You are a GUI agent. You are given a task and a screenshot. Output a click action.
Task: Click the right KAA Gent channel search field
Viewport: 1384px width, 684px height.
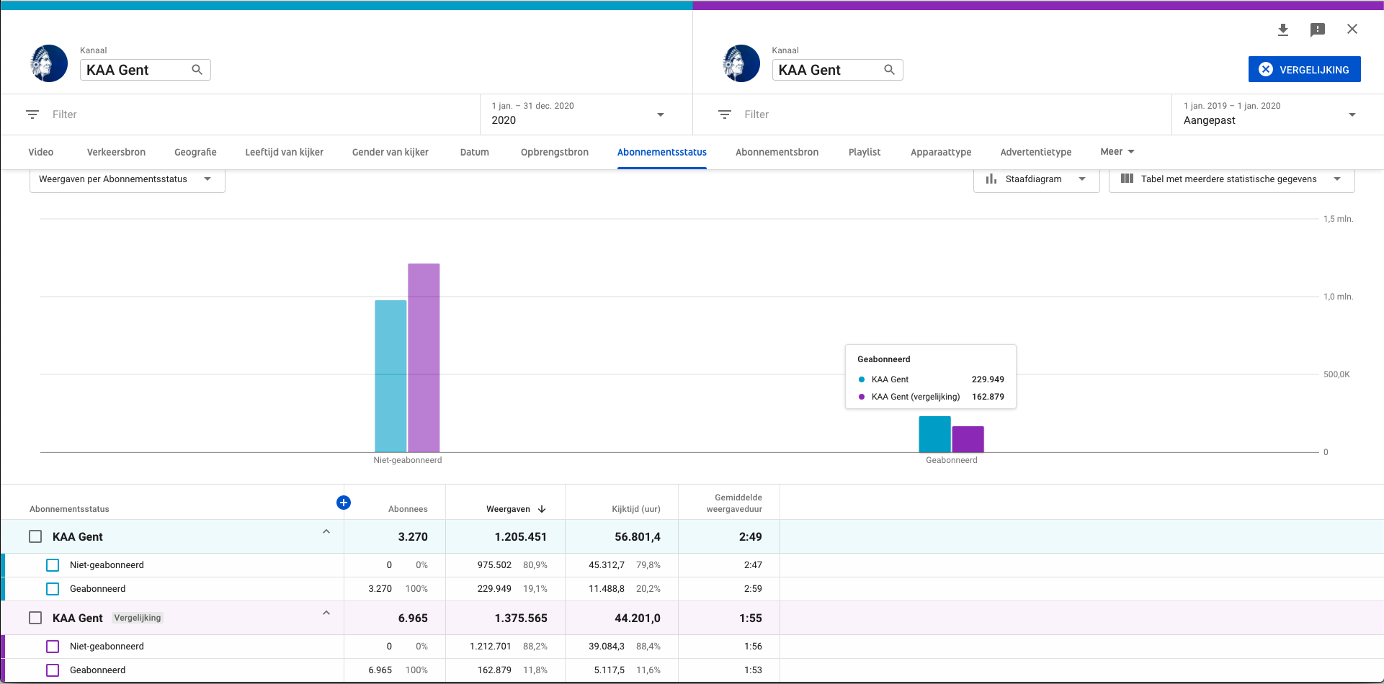(x=837, y=70)
